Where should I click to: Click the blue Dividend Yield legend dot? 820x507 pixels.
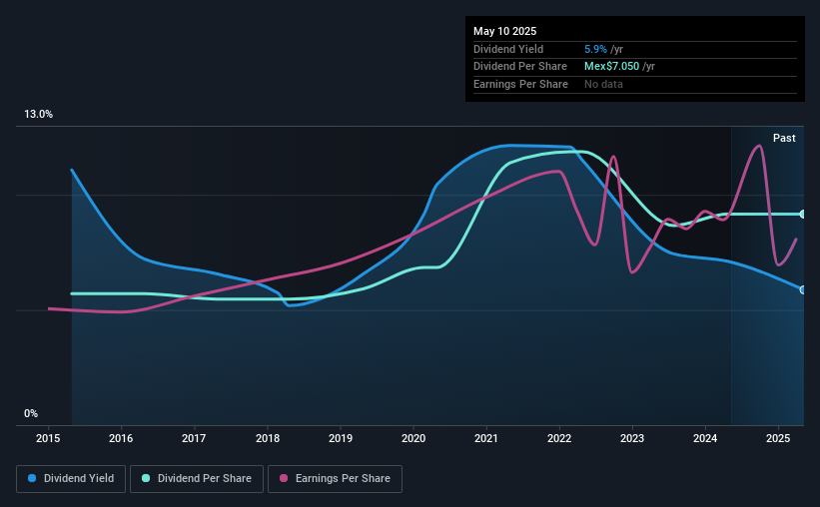click(x=32, y=478)
